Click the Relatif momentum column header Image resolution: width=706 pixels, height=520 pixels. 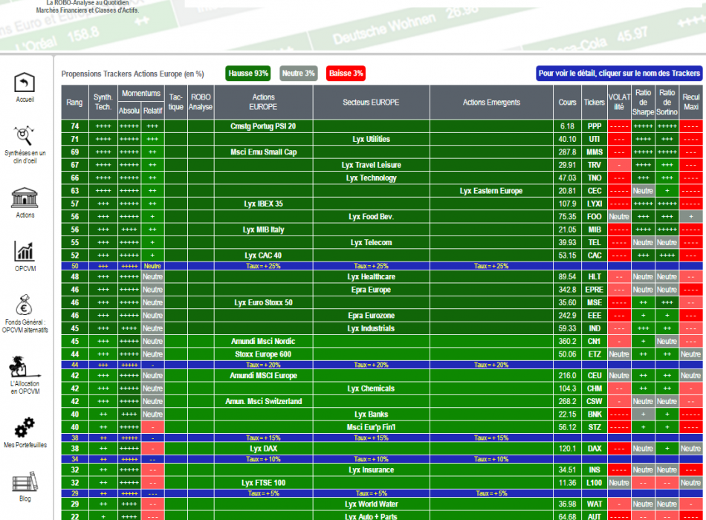[x=152, y=111]
